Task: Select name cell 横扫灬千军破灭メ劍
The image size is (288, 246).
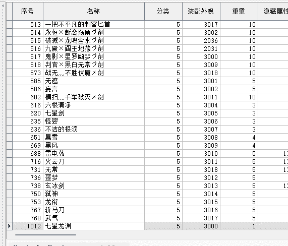Action: tap(94, 97)
